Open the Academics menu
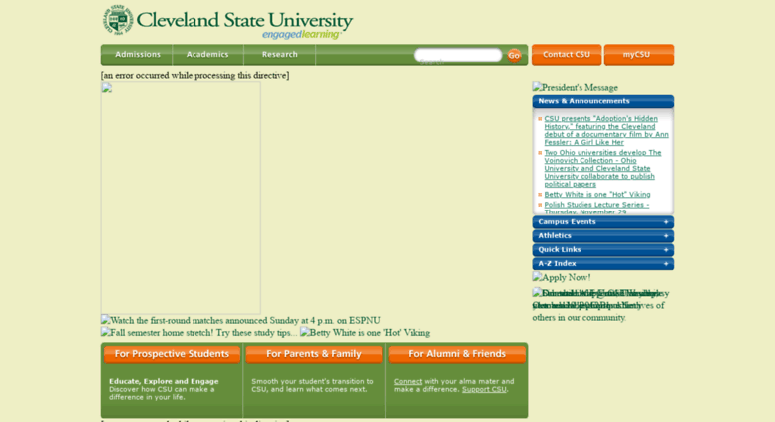Screen dimensions: 775x422 (207, 54)
